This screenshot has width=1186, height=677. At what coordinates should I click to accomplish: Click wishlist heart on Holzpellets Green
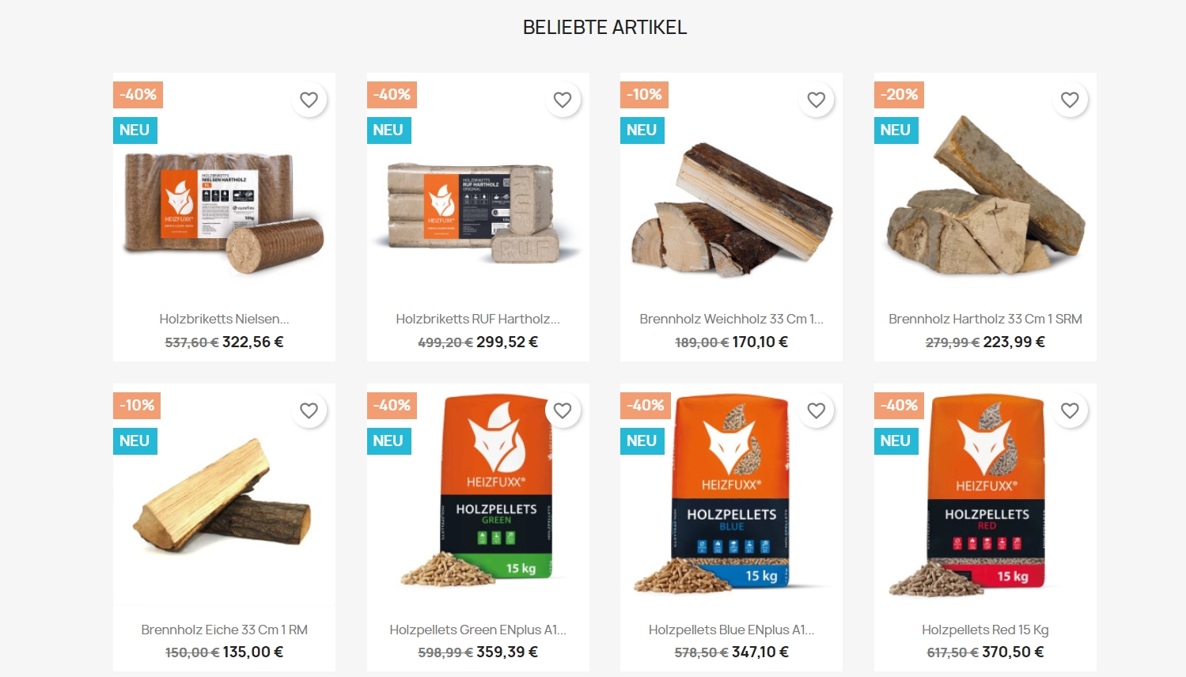[x=563, y=410]
